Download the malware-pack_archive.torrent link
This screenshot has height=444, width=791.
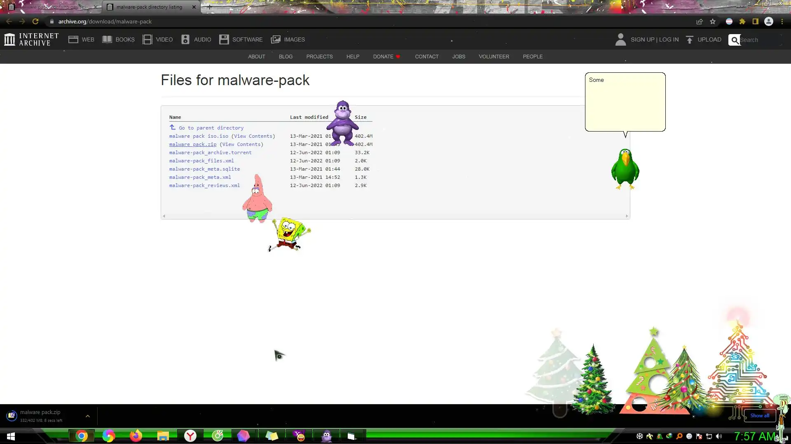(x=210, y=153)
